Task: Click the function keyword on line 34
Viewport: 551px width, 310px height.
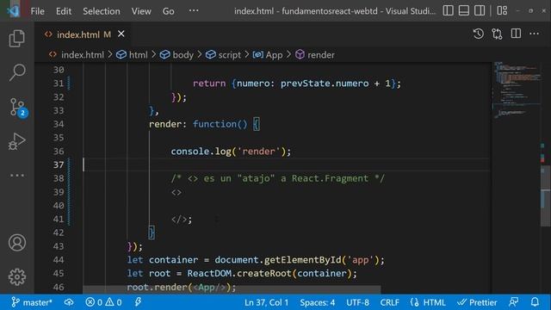Action: coord(215,124)
